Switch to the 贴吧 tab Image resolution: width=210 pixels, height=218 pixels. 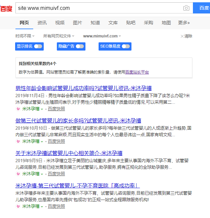pos(131,23)
